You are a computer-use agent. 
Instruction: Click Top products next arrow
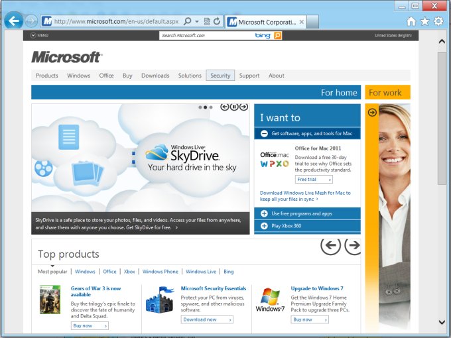pos(353,245)
